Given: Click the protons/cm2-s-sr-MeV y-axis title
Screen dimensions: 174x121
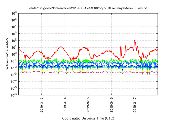Looking at the screenshot, I should [7, 54].
